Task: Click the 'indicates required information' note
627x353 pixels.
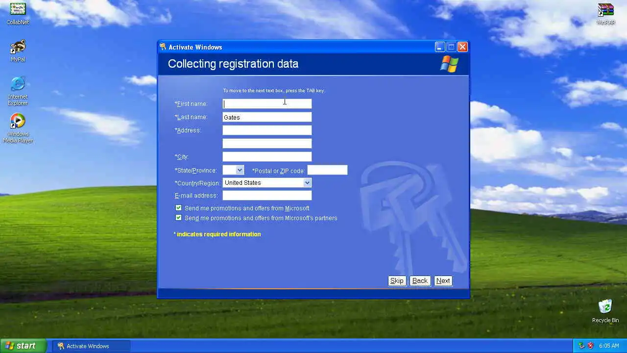Action: [217, 234]
